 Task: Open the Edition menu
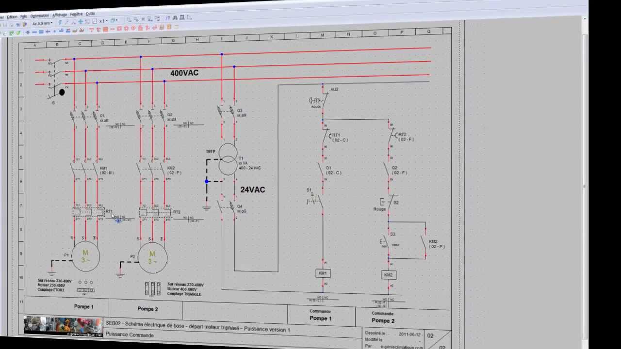[x=12, y=16]
